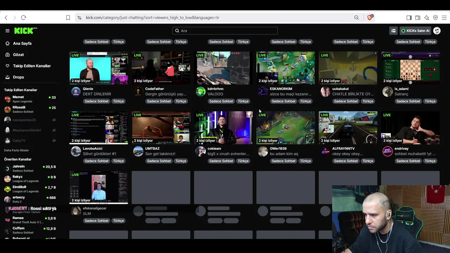
Task: Click the endrivay channel avatar
Action: 387,151
